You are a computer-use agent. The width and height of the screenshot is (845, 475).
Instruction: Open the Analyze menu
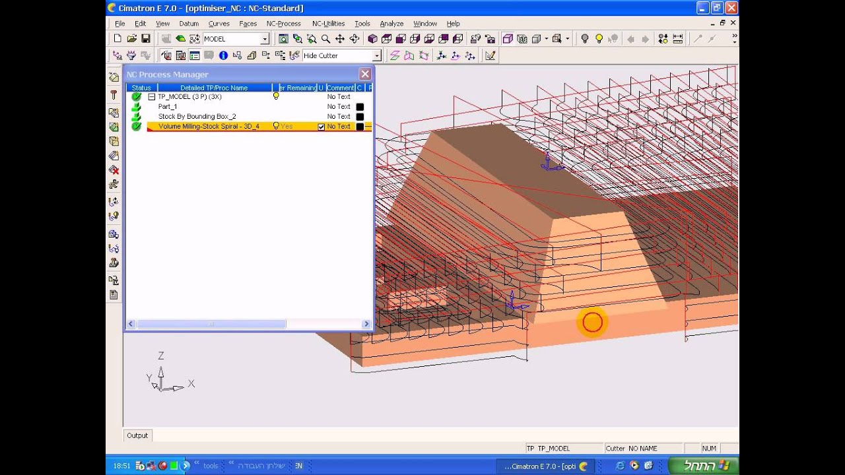[x=391, y=24]
